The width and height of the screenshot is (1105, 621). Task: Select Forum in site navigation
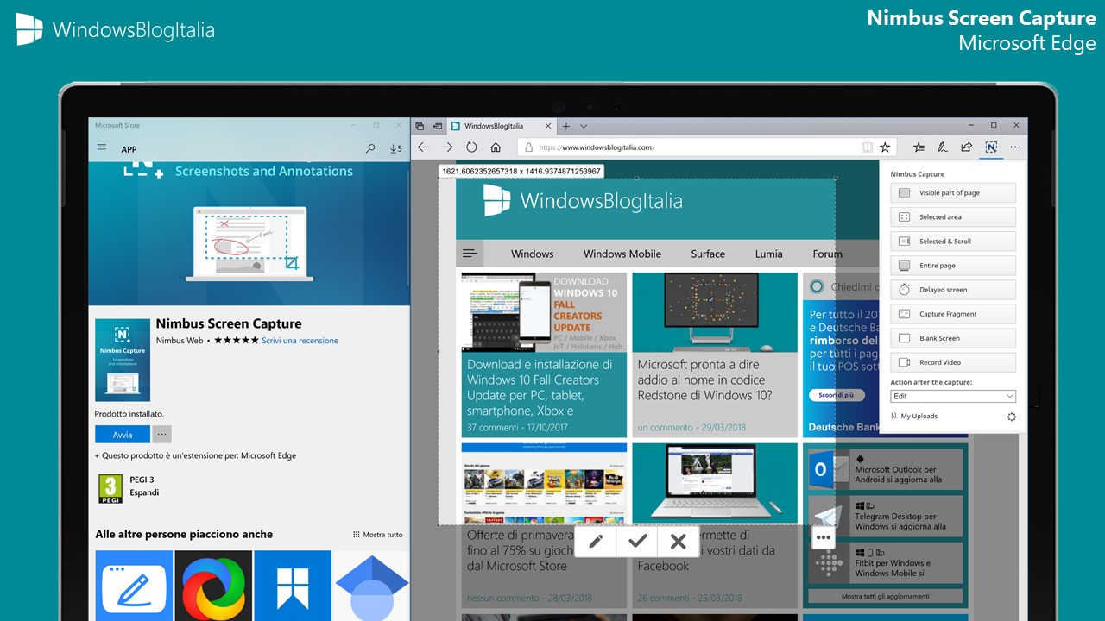click(827, 254)
